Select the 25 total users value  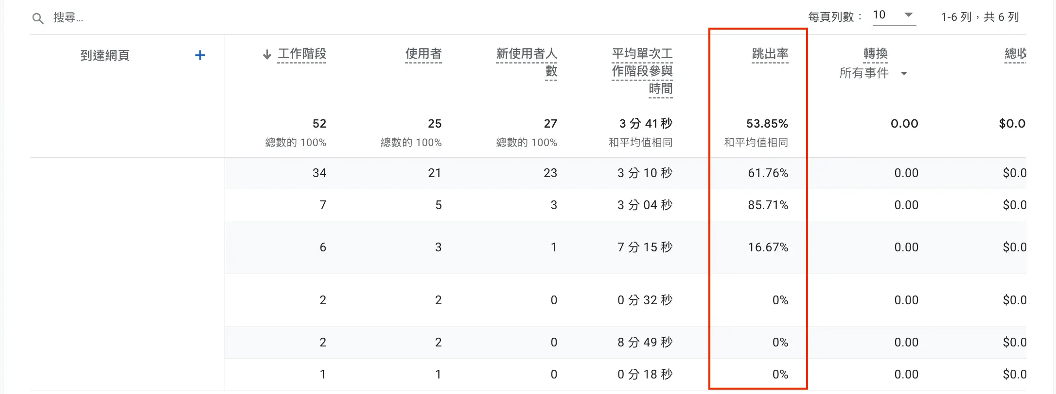tap(435, 124)
